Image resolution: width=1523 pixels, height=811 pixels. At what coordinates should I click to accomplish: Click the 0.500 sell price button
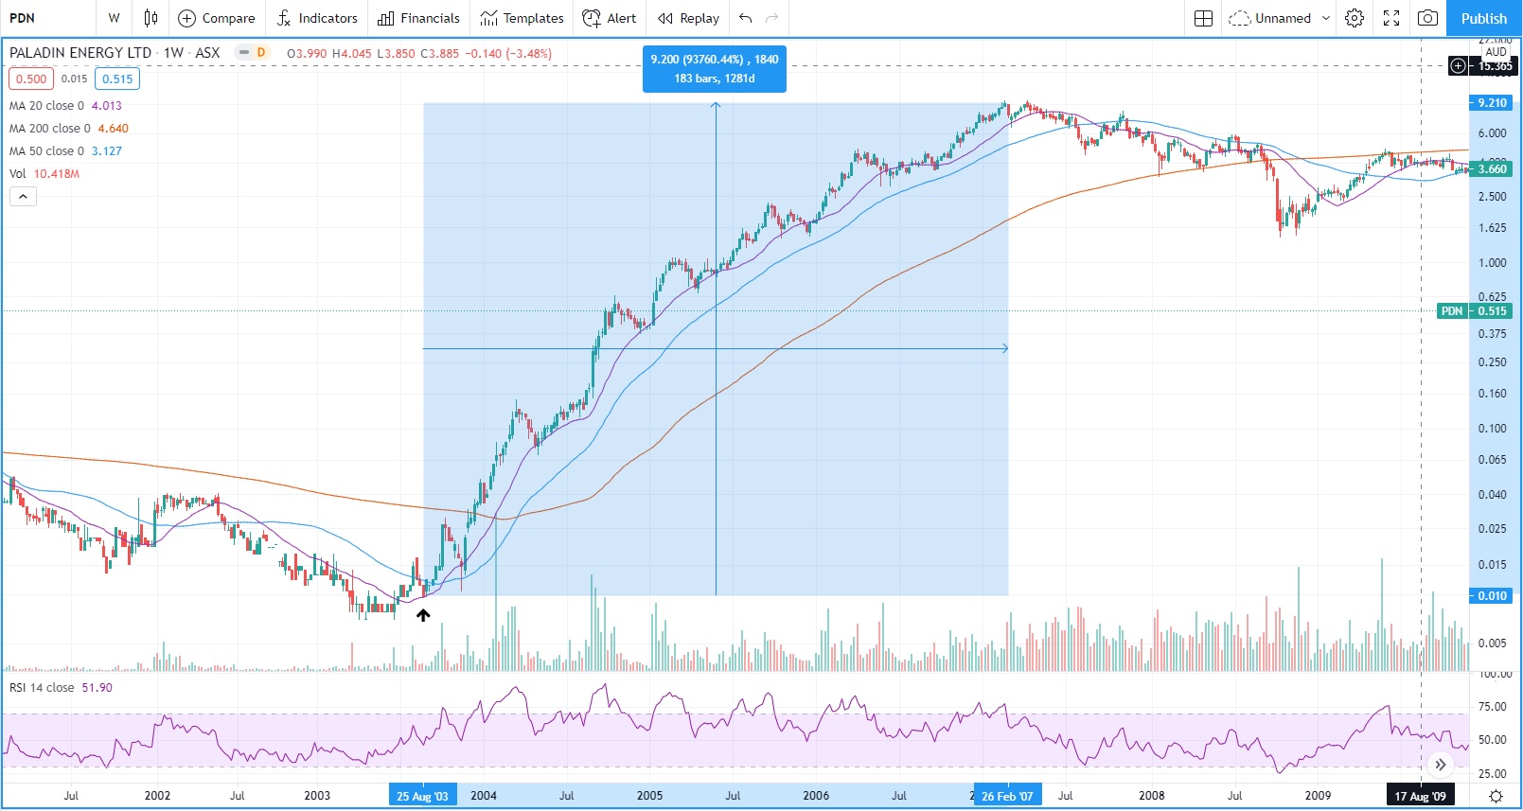(31, 79)
